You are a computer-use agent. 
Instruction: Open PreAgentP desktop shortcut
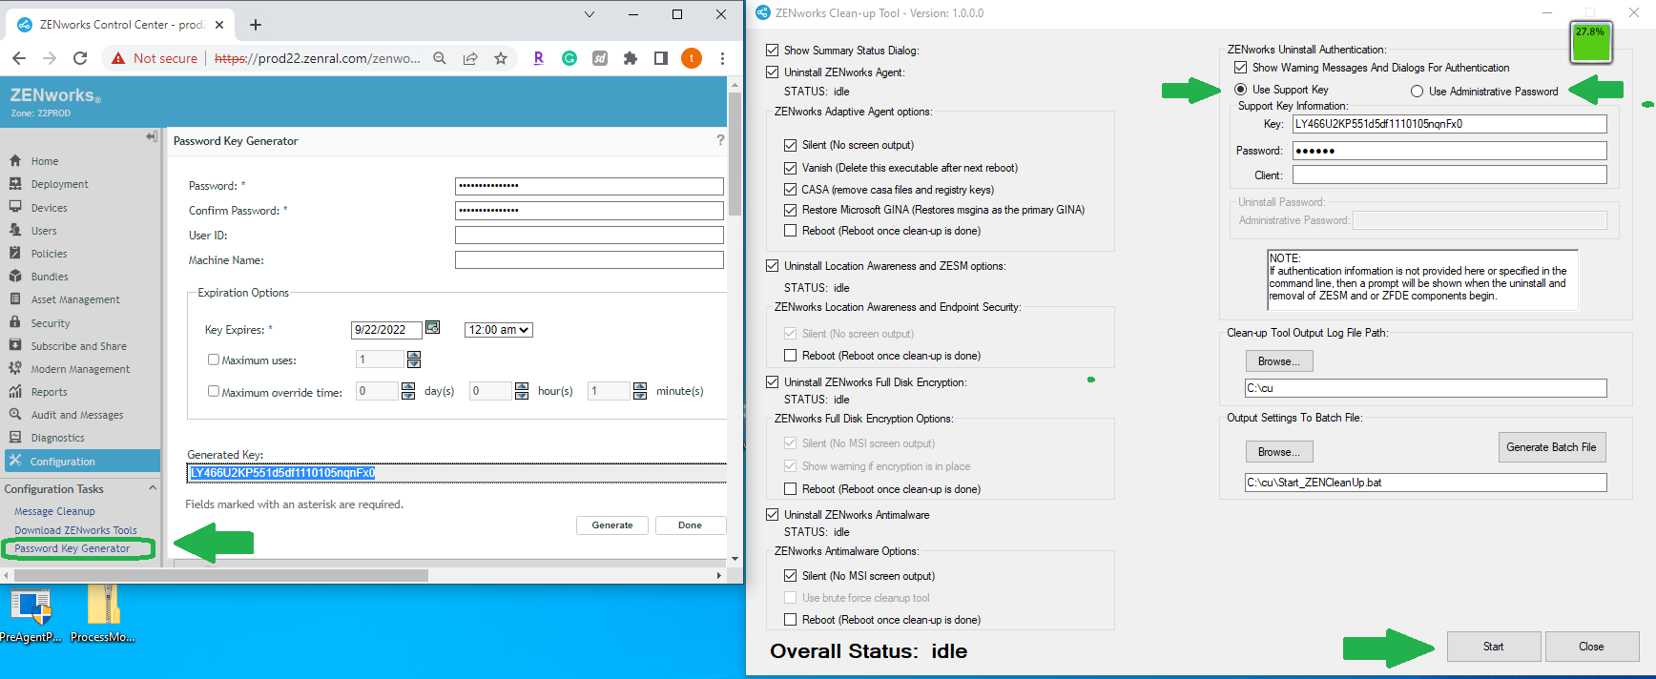[31, 616]
